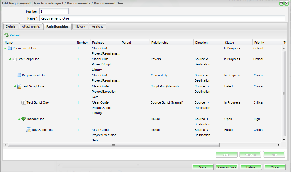
Task: Click the horizontal scrollbar of the grid
Action: tap(114, 145)
